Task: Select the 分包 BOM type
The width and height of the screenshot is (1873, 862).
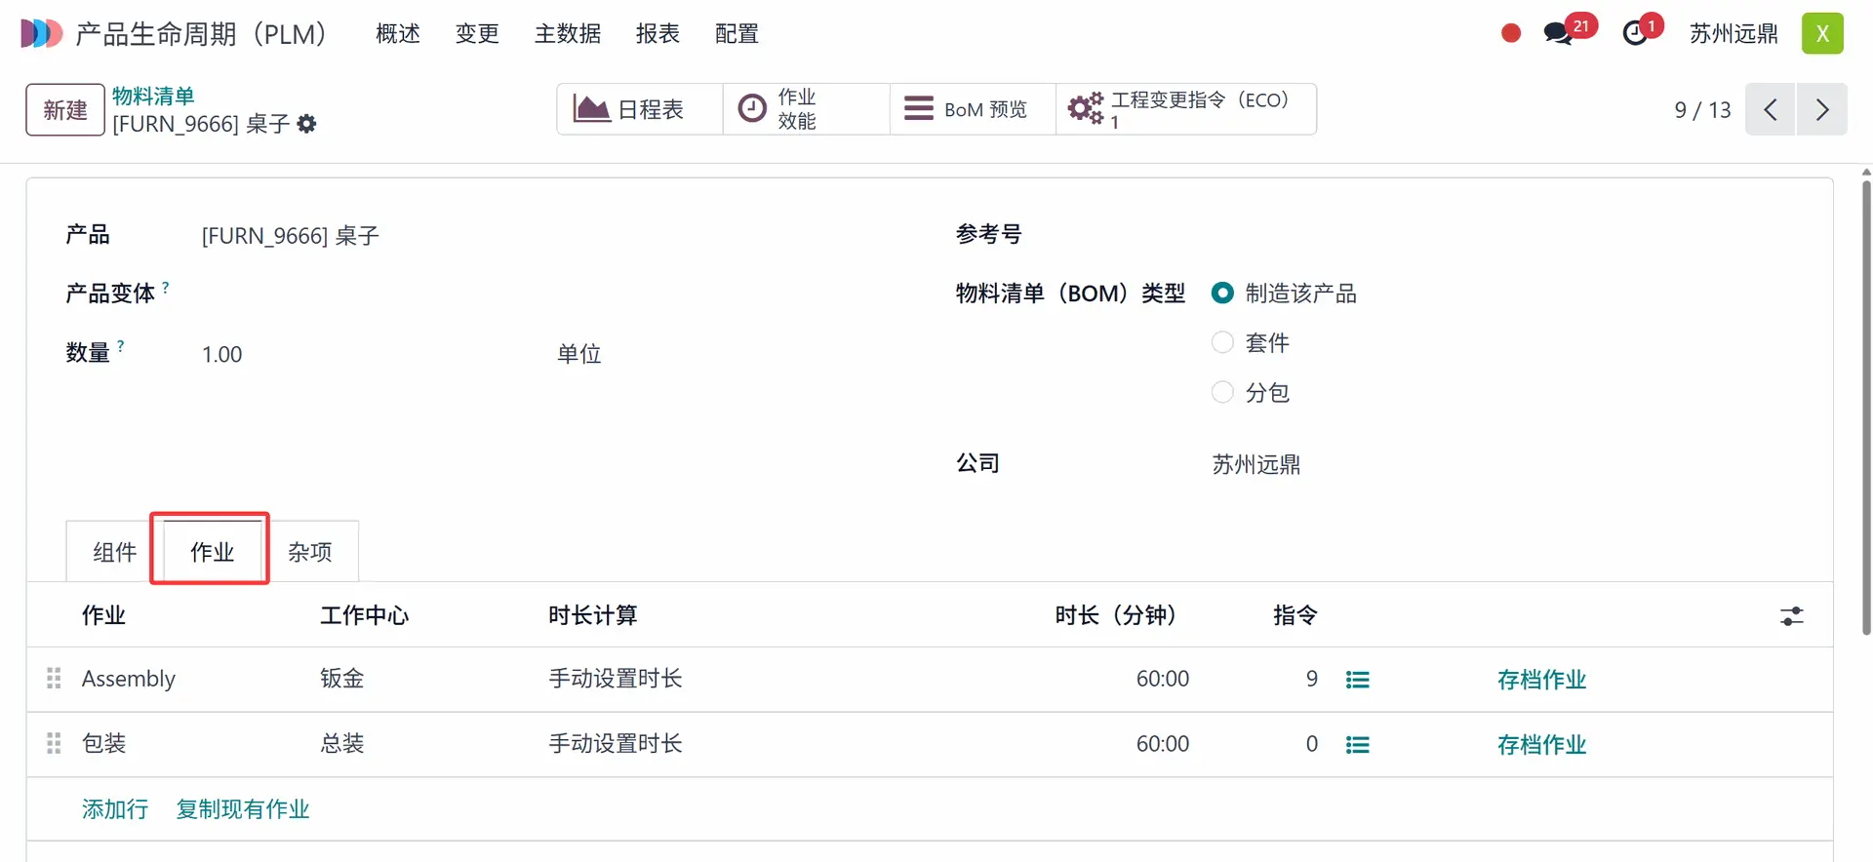Action: coord(1222,393)
